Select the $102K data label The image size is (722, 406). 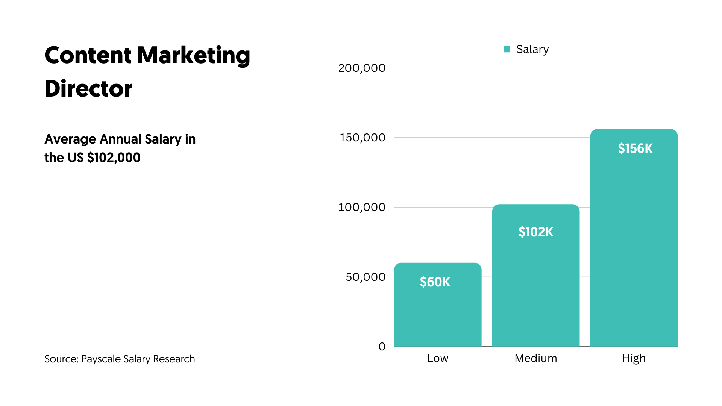point(536,232)
